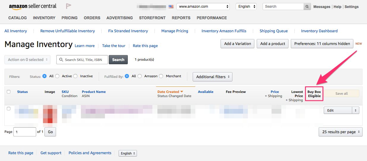Open the Get support footer link
The height and width of the screenshot is (161, 367).
[x=51, y=153]
